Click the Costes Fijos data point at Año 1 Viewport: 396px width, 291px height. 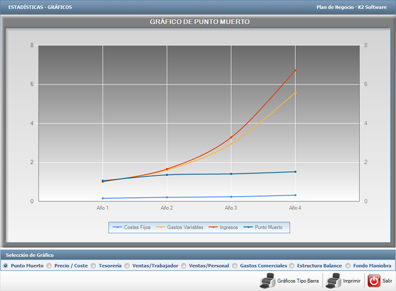(103, 198)
